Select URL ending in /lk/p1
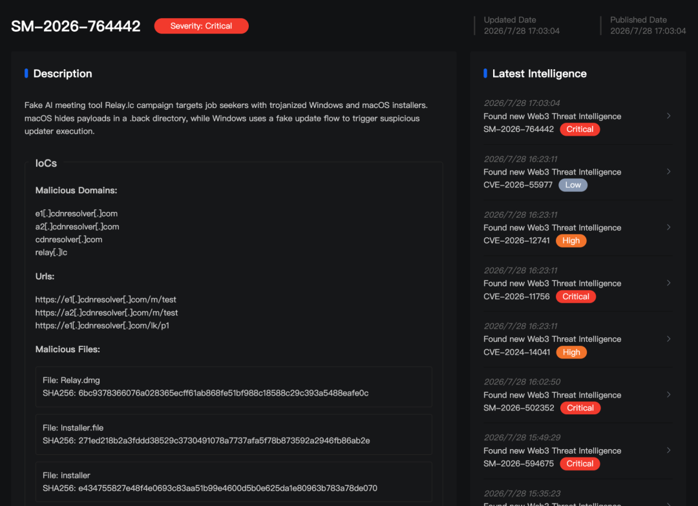Screen dimensions: 698x506 pyautogui.click(x=102, y=326)
